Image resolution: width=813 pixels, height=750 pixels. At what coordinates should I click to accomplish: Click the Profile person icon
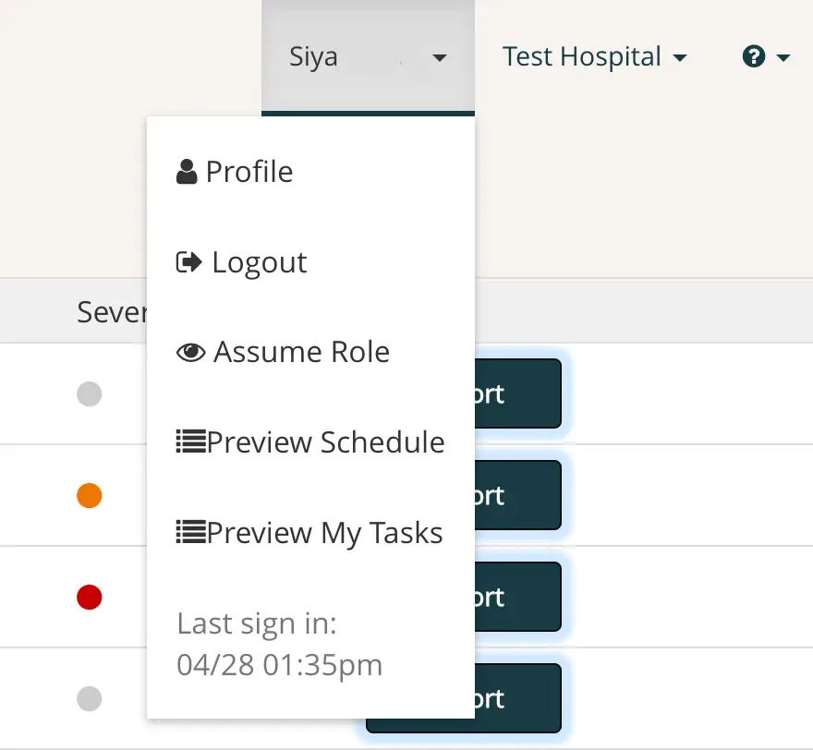point(188,170)
